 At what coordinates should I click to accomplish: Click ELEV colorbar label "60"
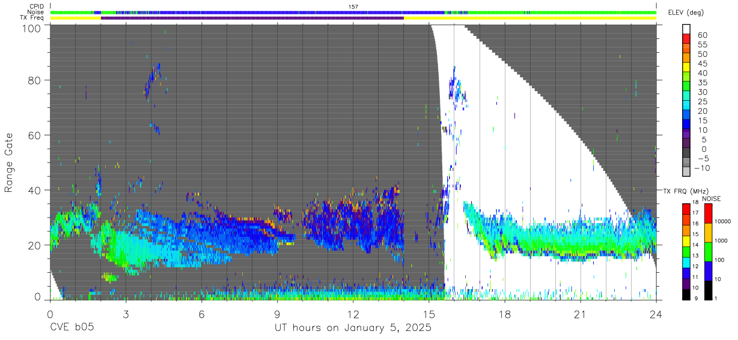(701, 35)
